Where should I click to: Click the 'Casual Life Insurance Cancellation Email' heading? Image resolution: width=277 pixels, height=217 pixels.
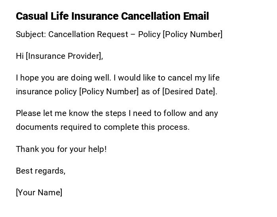tap(112, 16)
